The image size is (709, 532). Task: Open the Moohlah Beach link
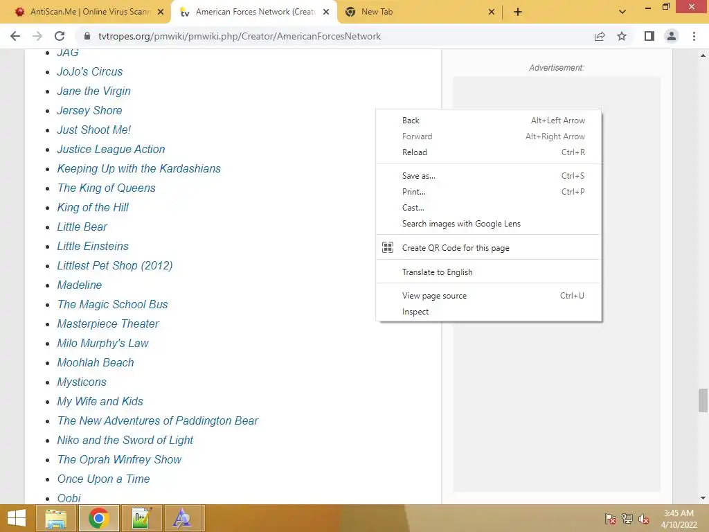96,363
